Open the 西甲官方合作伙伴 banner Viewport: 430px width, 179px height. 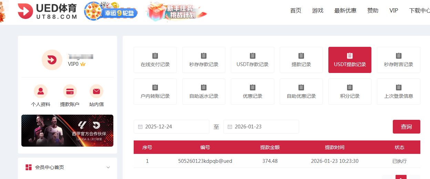click(67, 130)
